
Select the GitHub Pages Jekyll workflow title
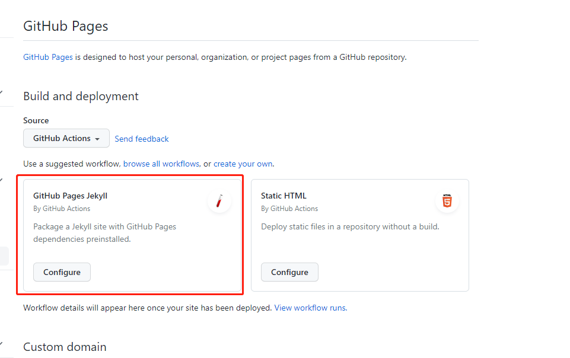(x=70, y=196)
